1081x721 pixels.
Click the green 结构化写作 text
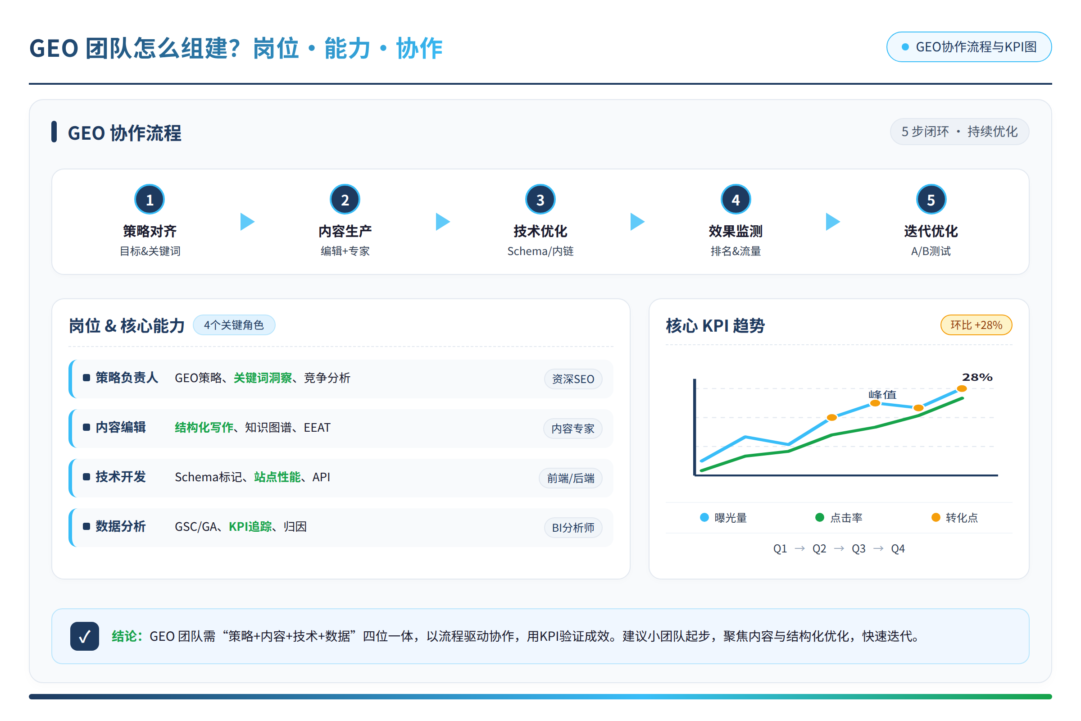pos(204,427)
